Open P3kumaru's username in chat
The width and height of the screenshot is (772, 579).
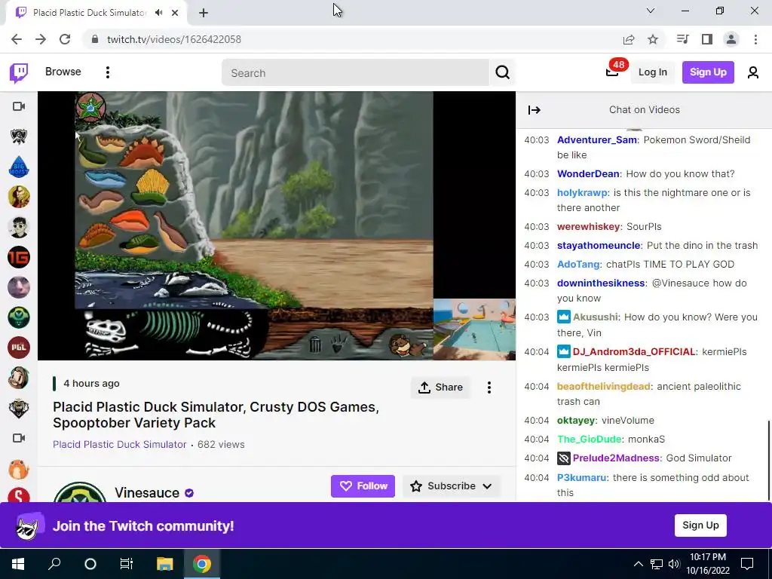[581, 477]
